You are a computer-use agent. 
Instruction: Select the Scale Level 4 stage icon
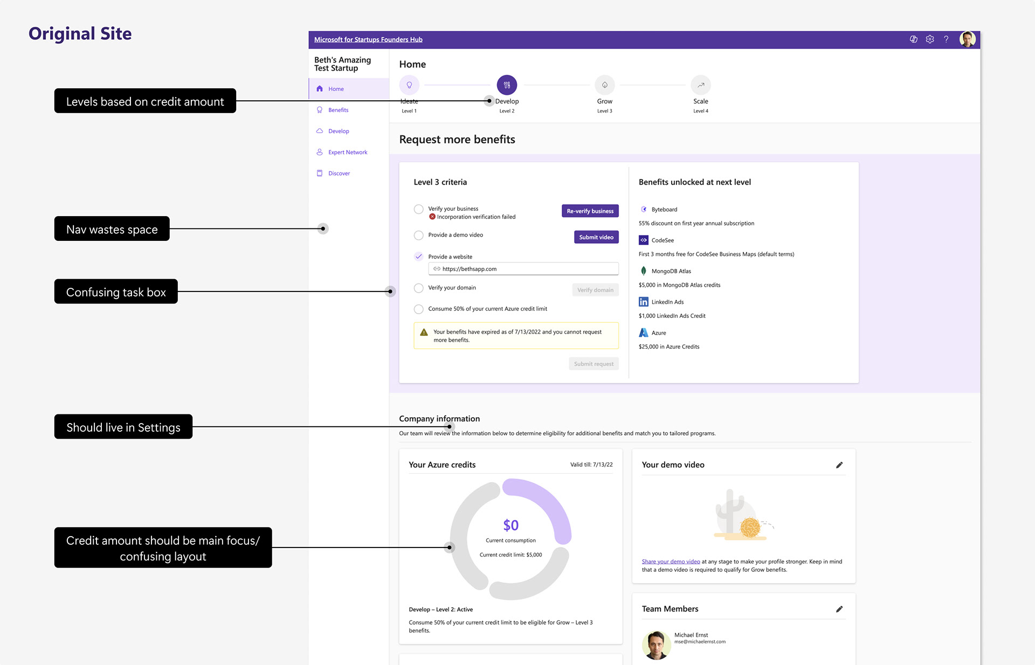pyautogui.click(x=701, y=85)
